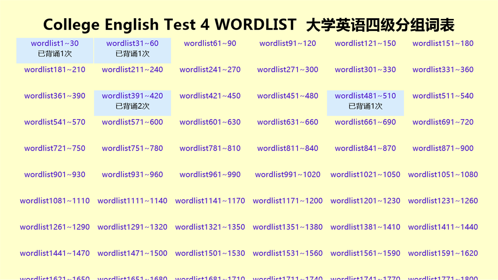
Task: Open the wordlist481~510 link
Action: point(365,96)
